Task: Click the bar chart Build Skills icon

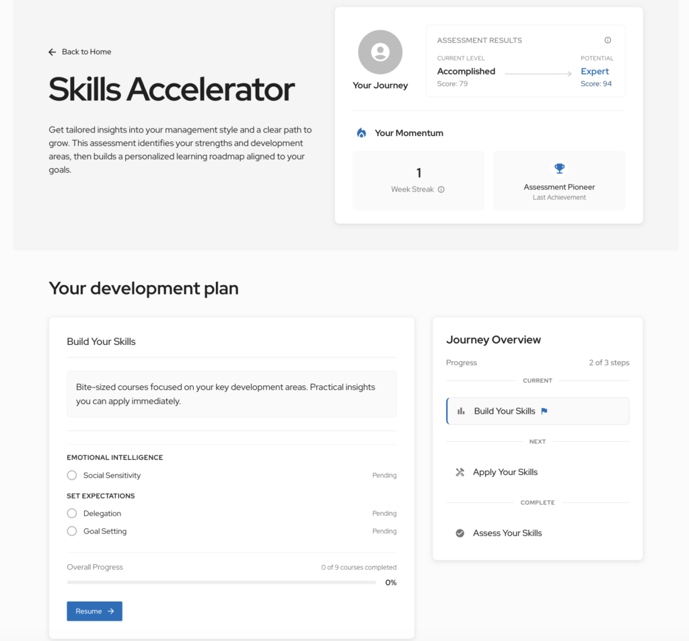Action: 461,411
